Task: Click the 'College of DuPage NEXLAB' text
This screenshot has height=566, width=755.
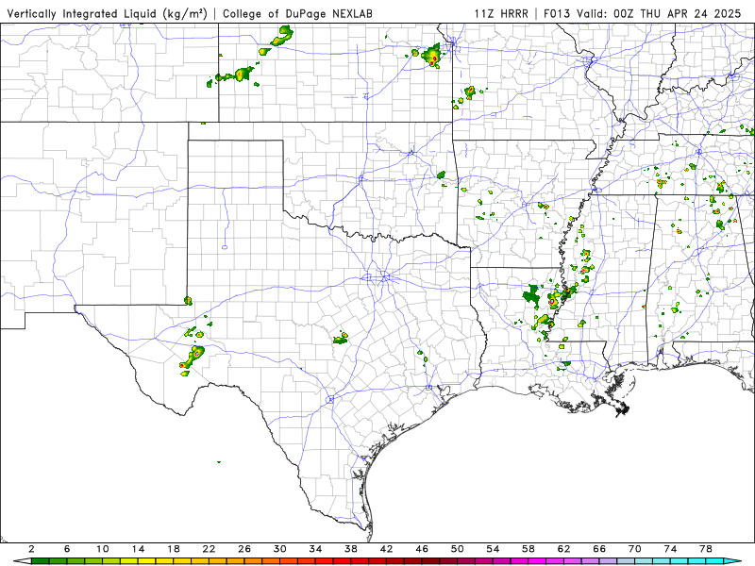Action: tap(297, 14)
